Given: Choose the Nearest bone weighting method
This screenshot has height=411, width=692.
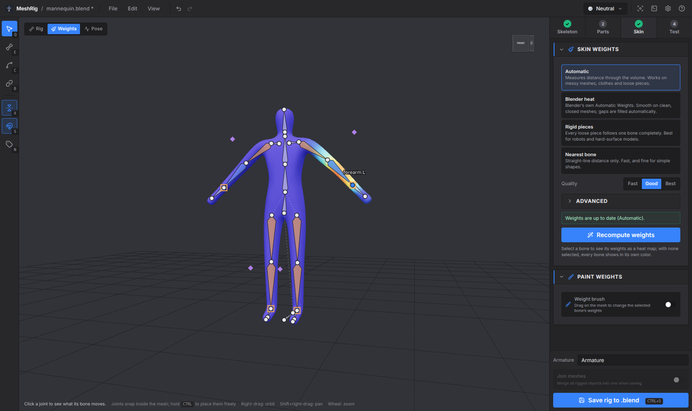Looking at the screenshot, I should point(621,161).
